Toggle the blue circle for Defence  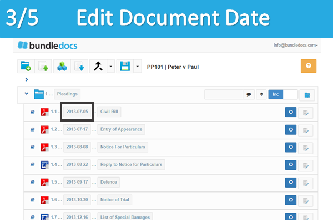coord(291,183)
